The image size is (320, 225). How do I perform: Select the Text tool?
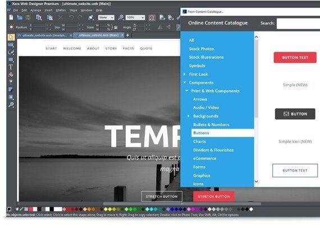tap(11, 67)
